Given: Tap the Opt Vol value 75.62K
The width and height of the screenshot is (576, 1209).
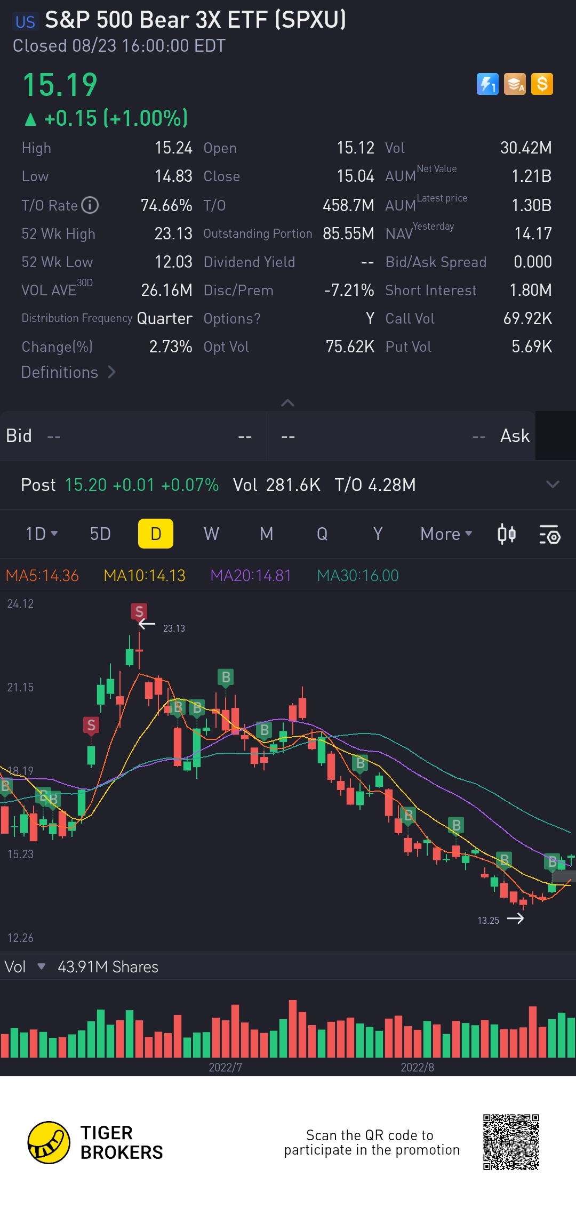Looking at the screenshot, I should (350, 346).
